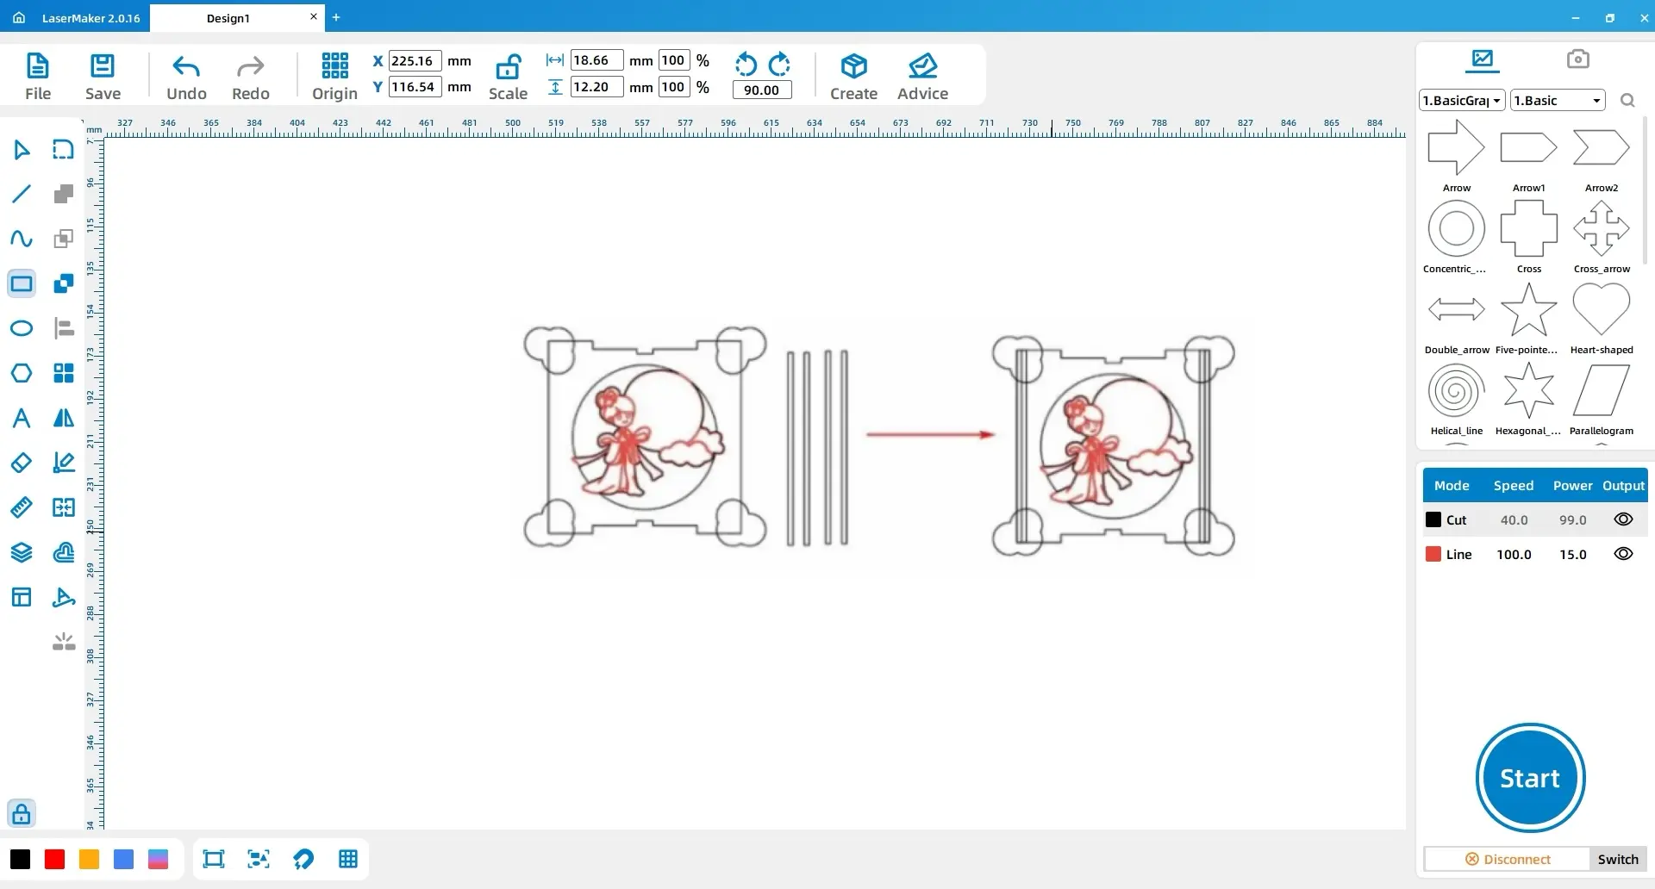The width and height of the screenshot is (1655, 889).
Task: Select the Curve drawing tool
Action: tap(22, 239)
